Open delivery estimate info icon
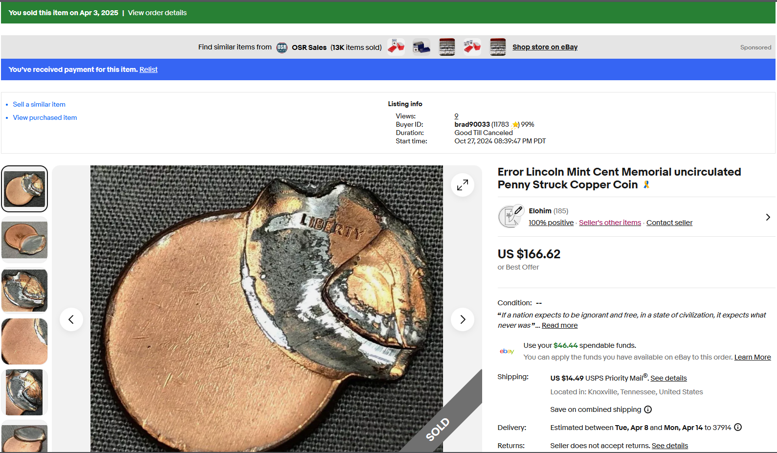777x453 pixels. (x=738, y=427)
